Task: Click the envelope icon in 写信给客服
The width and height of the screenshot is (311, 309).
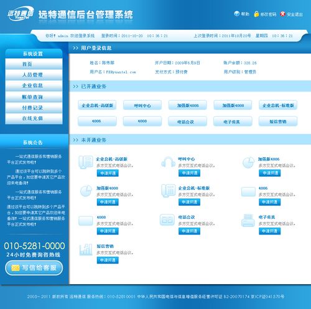Action: [15, 268]
